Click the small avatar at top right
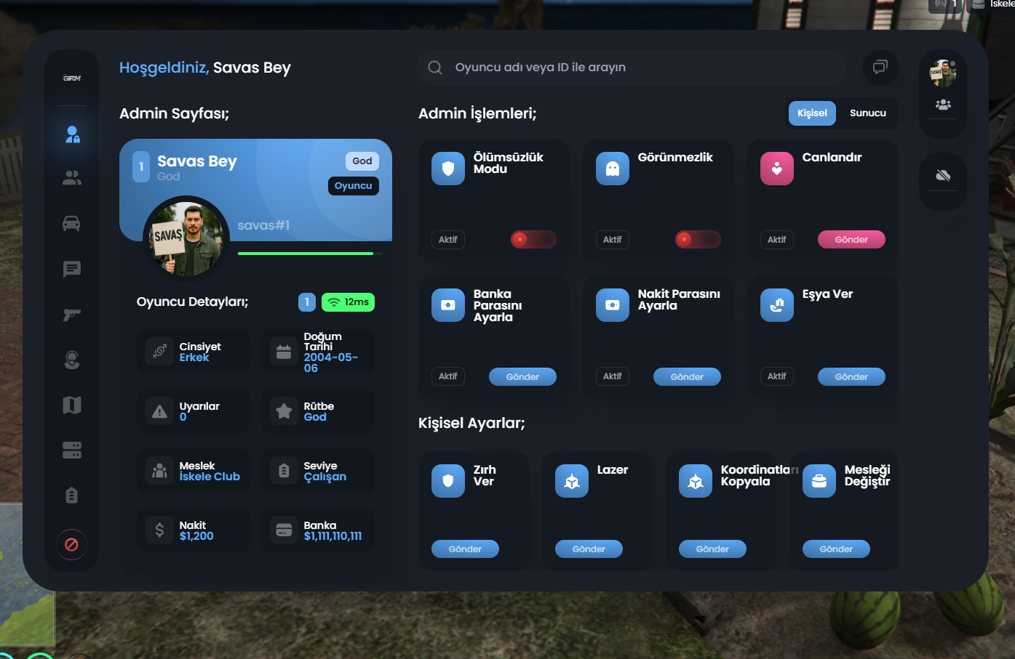This screenshot has height=659, width=1015. 943,73
